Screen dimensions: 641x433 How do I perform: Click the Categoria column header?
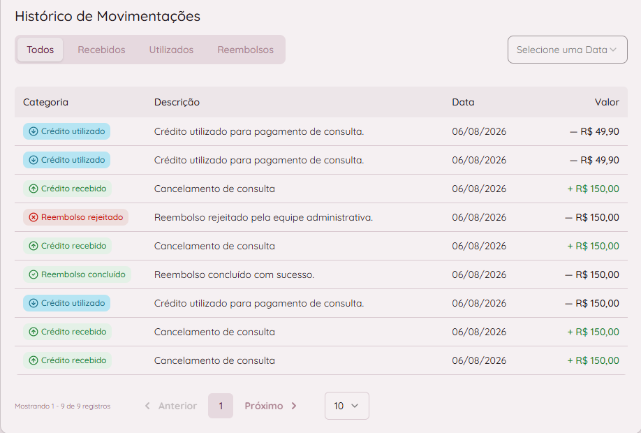(45, 102)
